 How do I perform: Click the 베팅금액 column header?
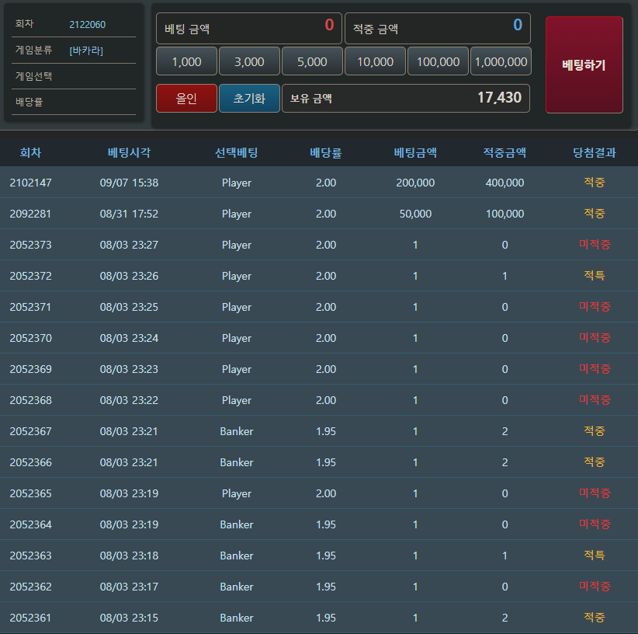[x=415, y=153]
